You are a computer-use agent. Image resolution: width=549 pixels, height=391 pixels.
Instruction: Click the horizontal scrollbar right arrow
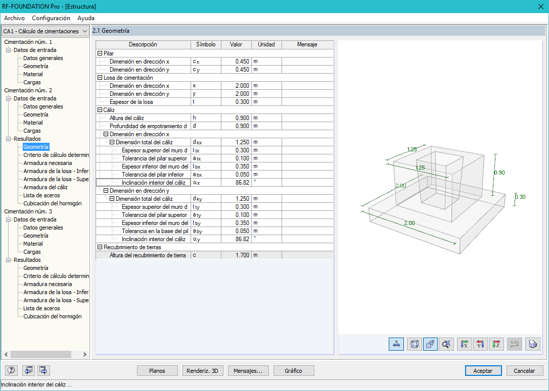point(84,354)
